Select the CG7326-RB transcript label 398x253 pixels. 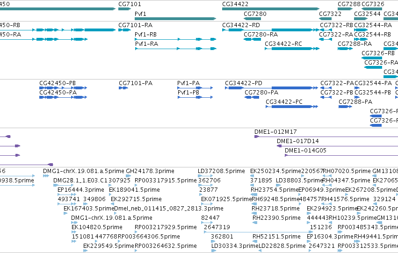pyautogui.click(x=378, y=53)
